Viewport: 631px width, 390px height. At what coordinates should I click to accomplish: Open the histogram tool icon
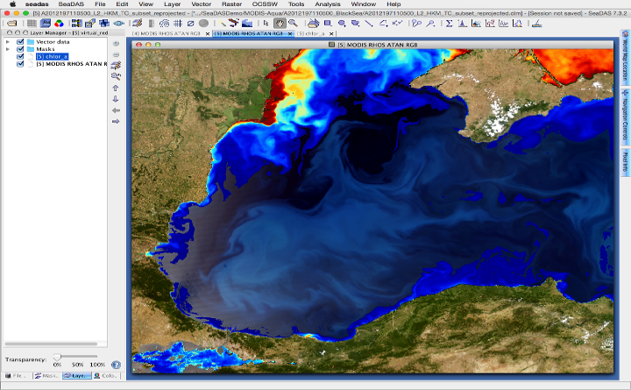[x=461, y=23]
